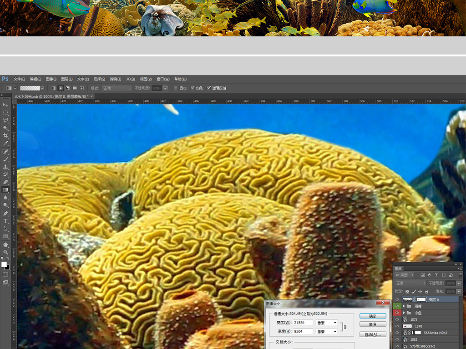The image size is (466, 349).
Task: Open the gradient 模式 blend mode dropdown
Action: (x=116, y=88)
